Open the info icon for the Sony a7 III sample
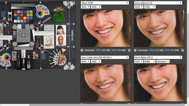The height and width of the screenshot is (106, 189). pos(182,50)
